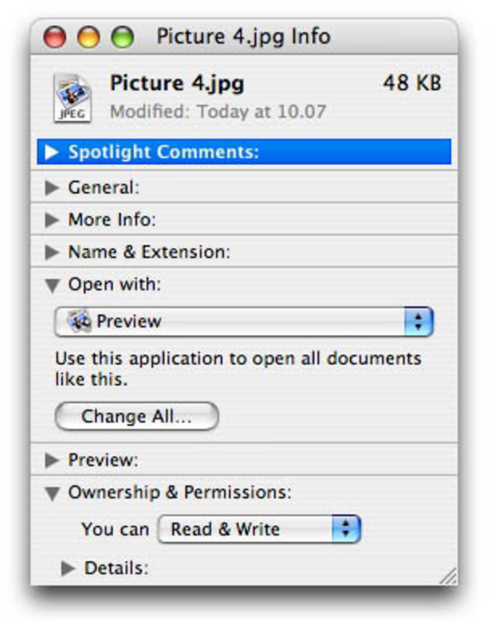The image size is (490, 629).
Task: Click the Picture 4.jpg file name
Action: 177,83
